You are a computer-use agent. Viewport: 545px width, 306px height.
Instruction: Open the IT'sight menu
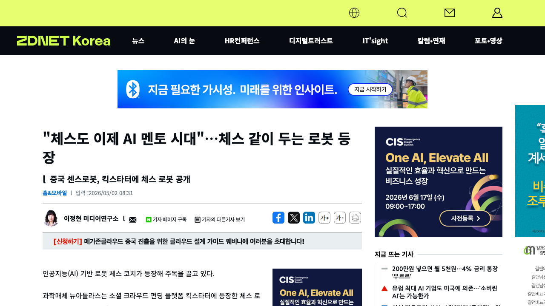coord(375,41)
